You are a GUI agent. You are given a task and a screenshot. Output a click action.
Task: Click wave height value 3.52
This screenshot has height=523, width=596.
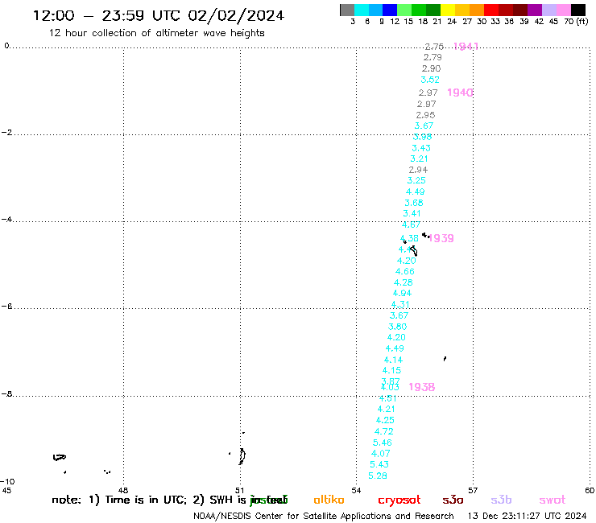point(430,80)
